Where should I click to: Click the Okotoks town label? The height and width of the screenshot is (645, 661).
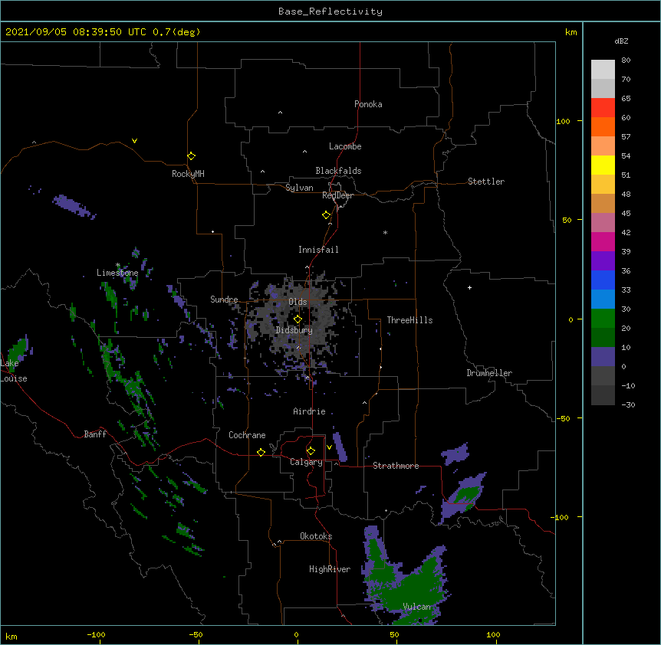[x=316, y=536]
